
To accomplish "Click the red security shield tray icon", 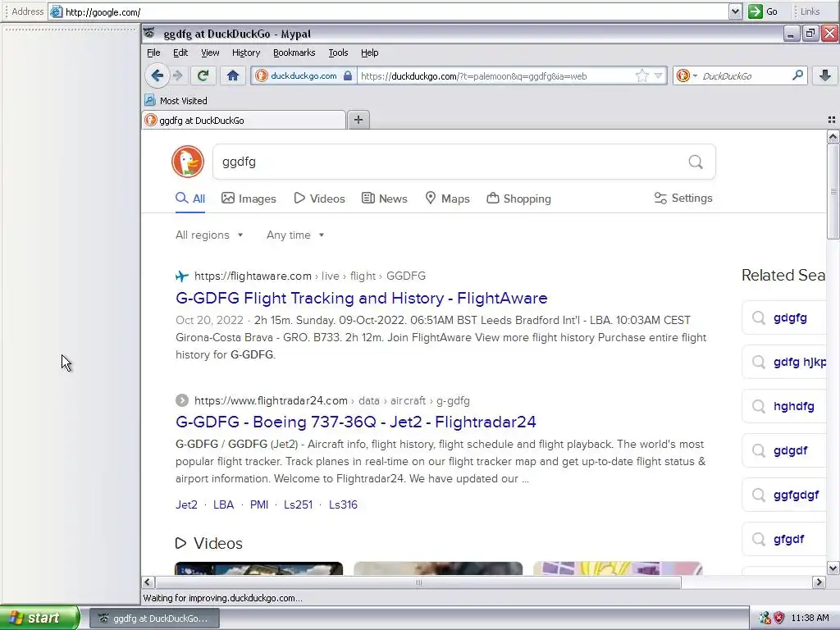I will click(x=779, y=618).
